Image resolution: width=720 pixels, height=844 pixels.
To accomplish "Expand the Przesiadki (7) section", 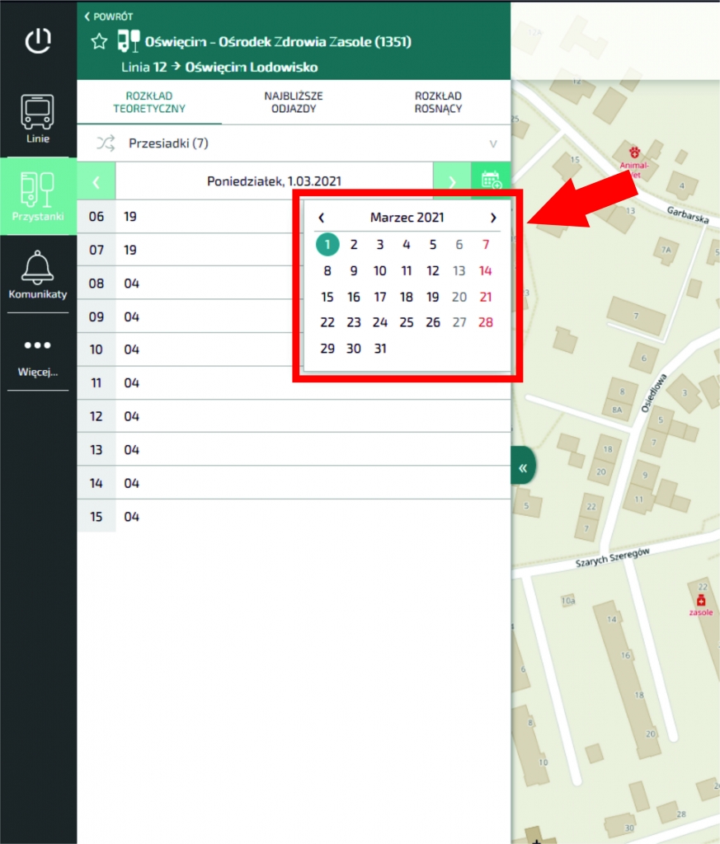I will coord(294,143).
